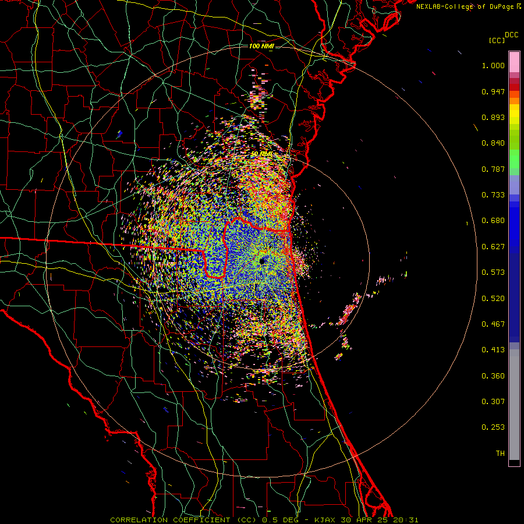
Task: Click the 0.840 scale value
Action: click(x=493, y=143)
